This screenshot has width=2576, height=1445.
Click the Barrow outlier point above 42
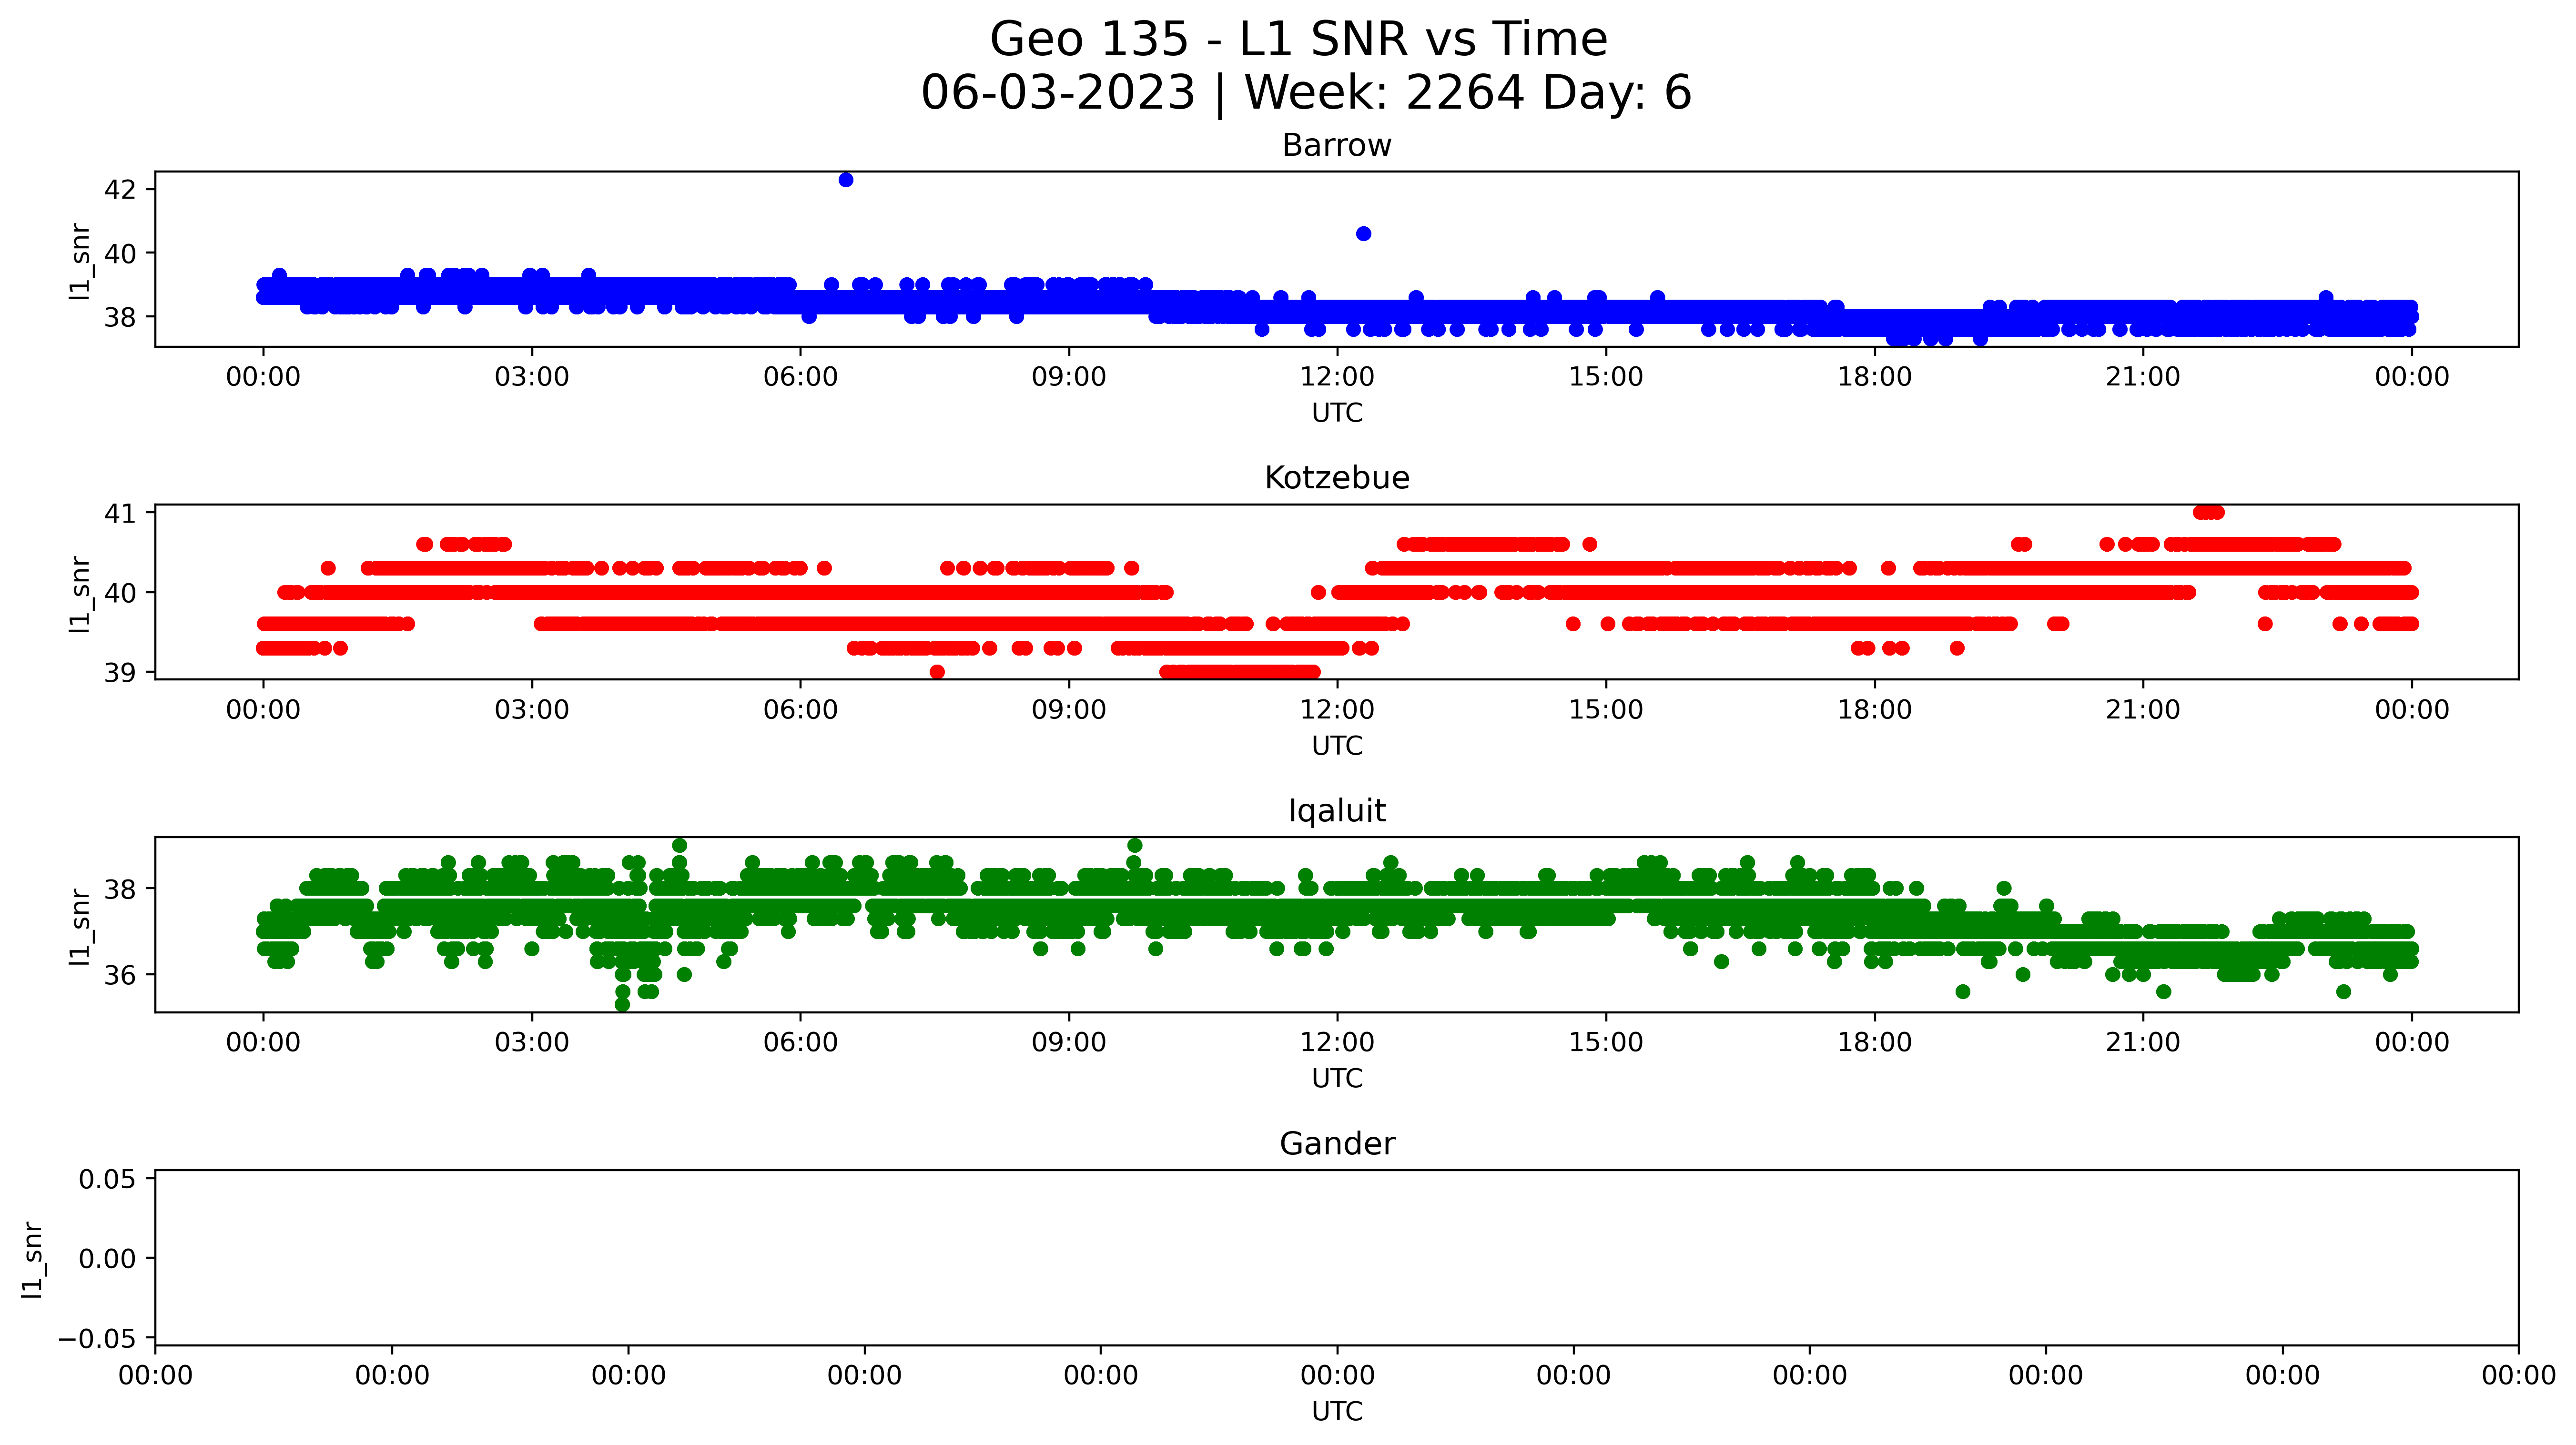[x=846, y=180]
